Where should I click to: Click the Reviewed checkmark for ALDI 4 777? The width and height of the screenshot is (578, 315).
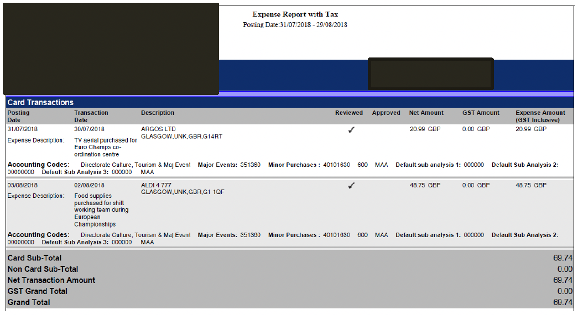click(x=351, y=186)
